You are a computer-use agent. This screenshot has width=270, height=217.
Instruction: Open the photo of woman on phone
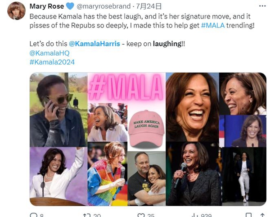point(58,109)
